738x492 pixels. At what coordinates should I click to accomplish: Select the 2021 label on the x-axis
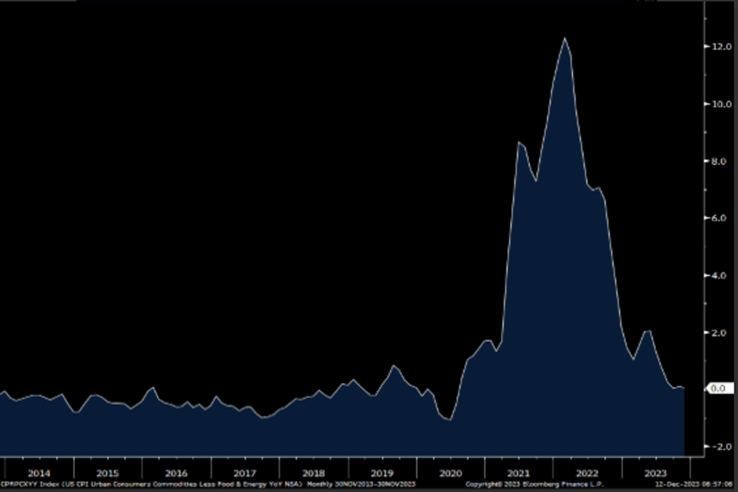tap(518, 473)
